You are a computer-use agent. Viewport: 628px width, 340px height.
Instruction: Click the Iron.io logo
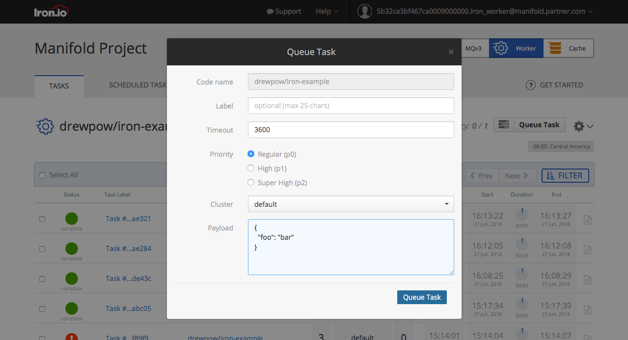point(51,11)
